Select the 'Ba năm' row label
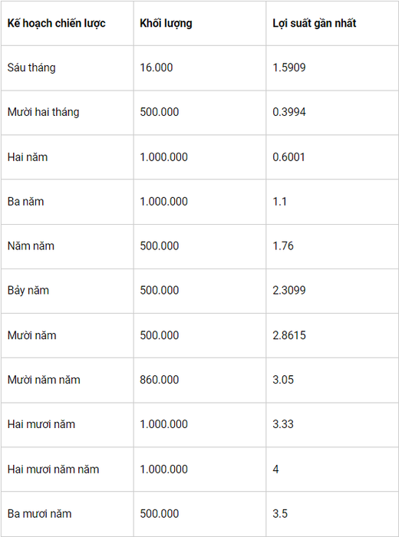Screen dimensions: 399x537 click(25, 202)
